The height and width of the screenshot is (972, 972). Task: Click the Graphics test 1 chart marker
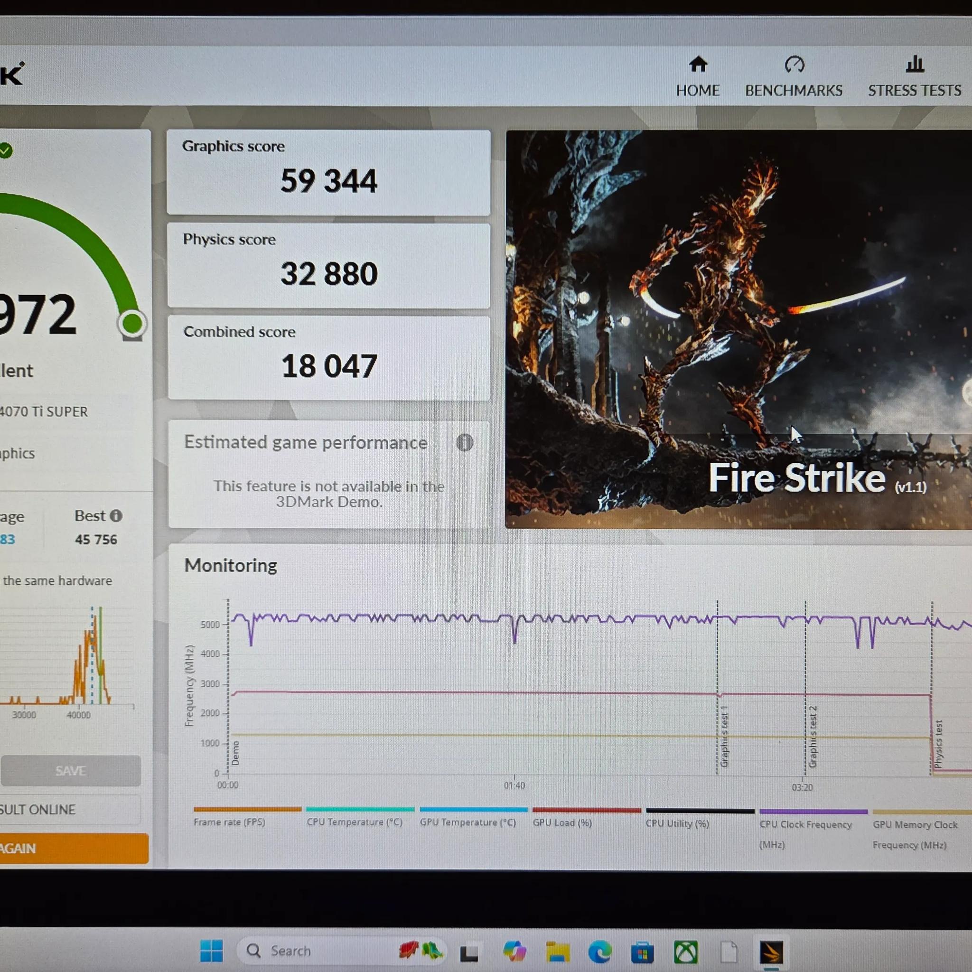[x=724, y=737]
